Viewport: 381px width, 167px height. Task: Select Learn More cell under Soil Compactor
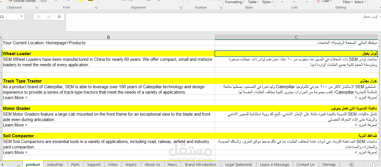point(109,152)
